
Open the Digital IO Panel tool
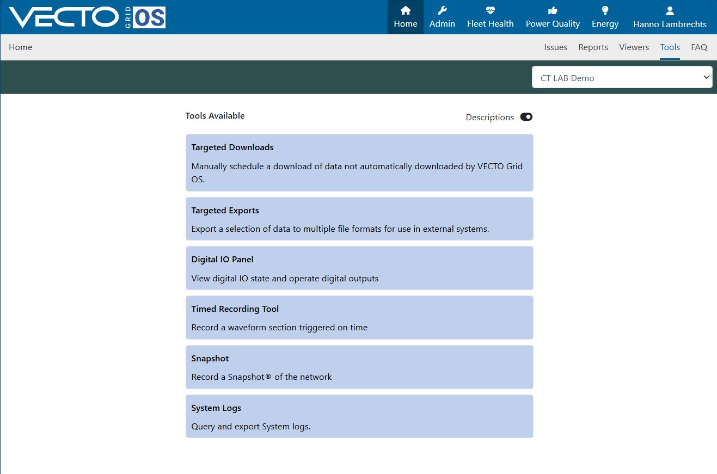click(x=359, y=268)
